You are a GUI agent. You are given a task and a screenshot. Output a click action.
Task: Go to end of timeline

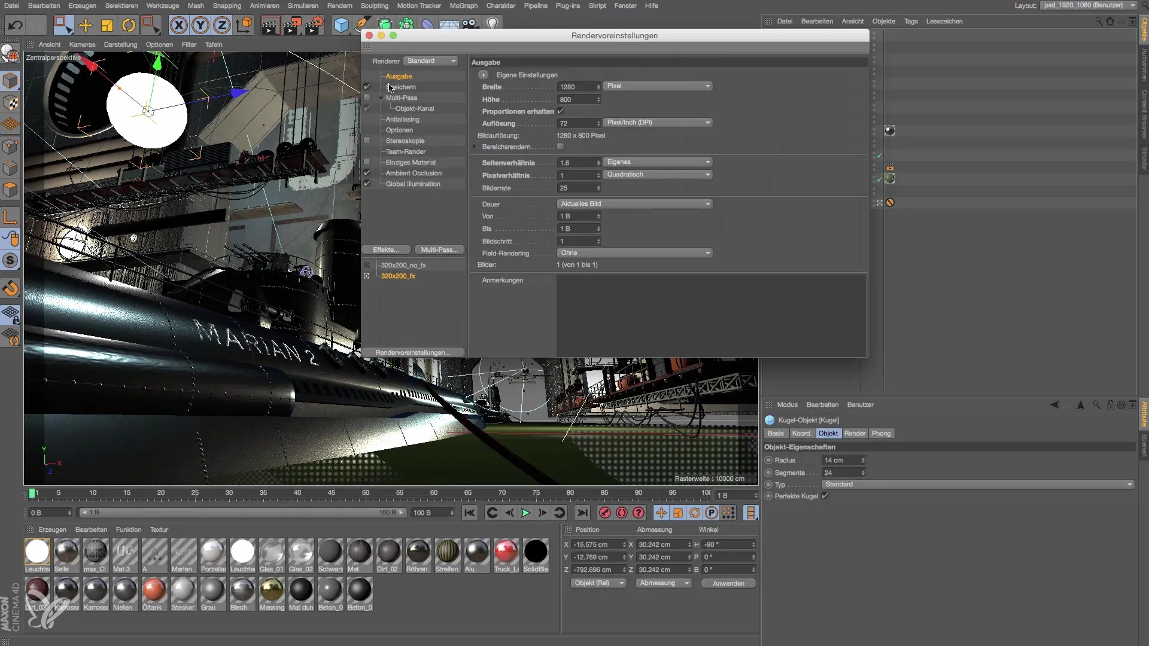point(582,513)
